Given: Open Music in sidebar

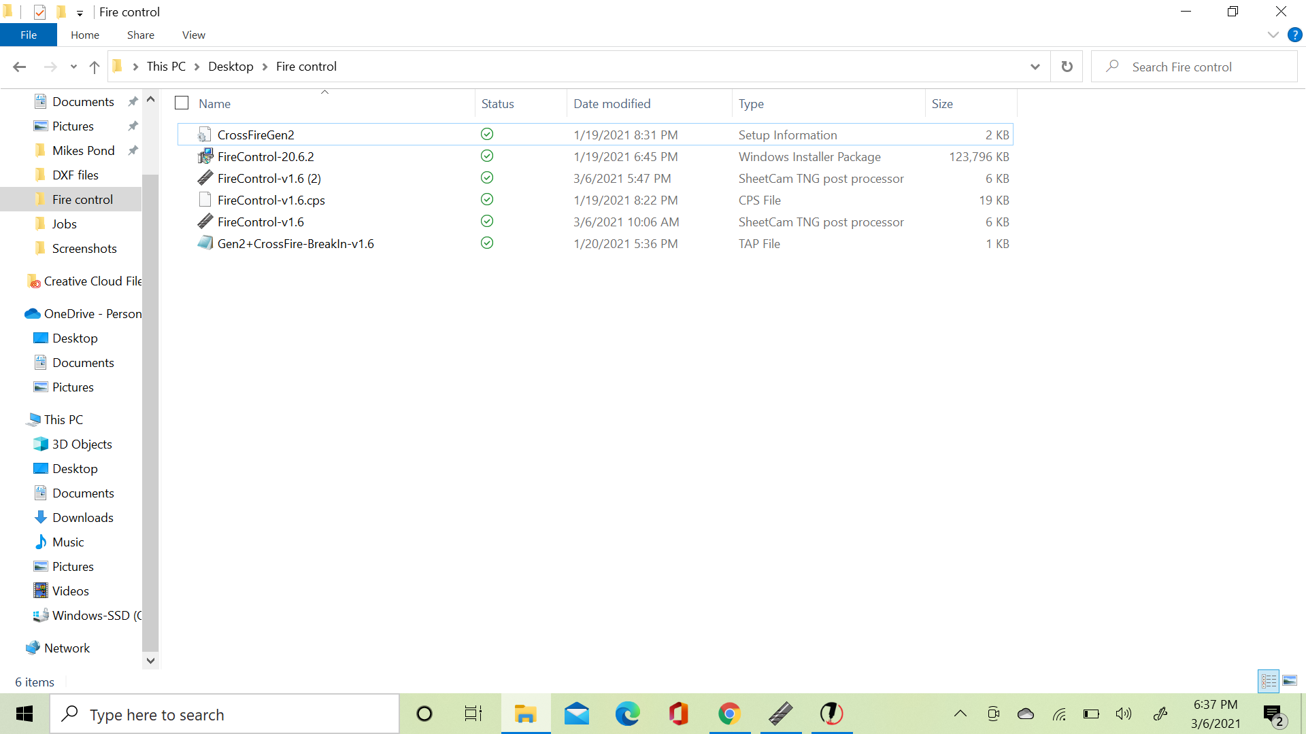Looking at the screenshot, I should (x=68, y=542).
